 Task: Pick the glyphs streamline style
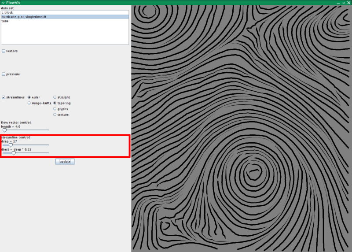click(x=55, y=109)
